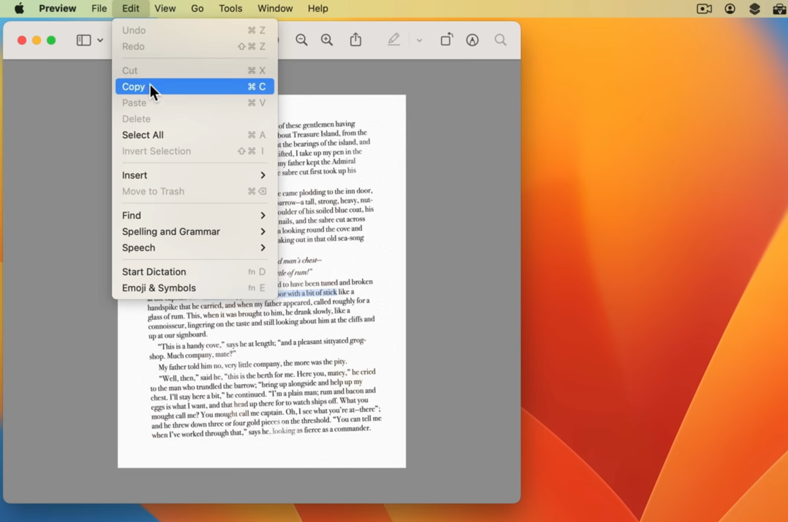
Task: Click the yellow minimize window button
Action: tap(37, 40)
